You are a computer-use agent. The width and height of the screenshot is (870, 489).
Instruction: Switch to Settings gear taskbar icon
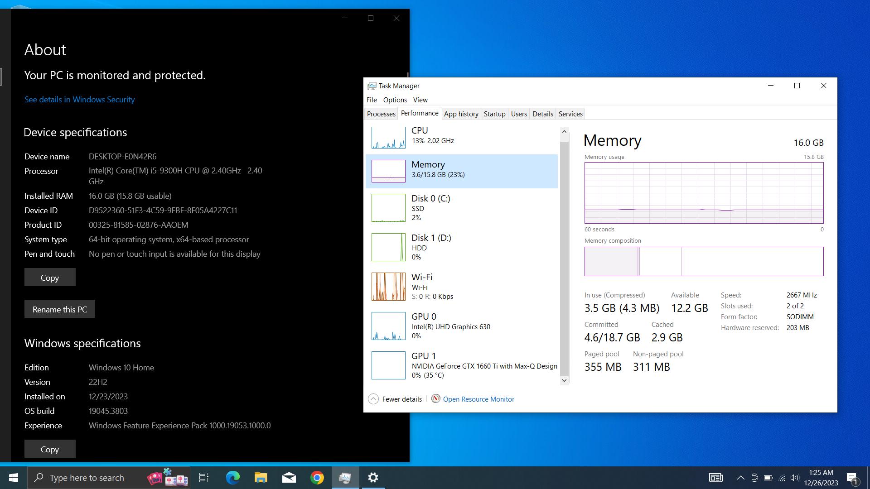point(373,478)
